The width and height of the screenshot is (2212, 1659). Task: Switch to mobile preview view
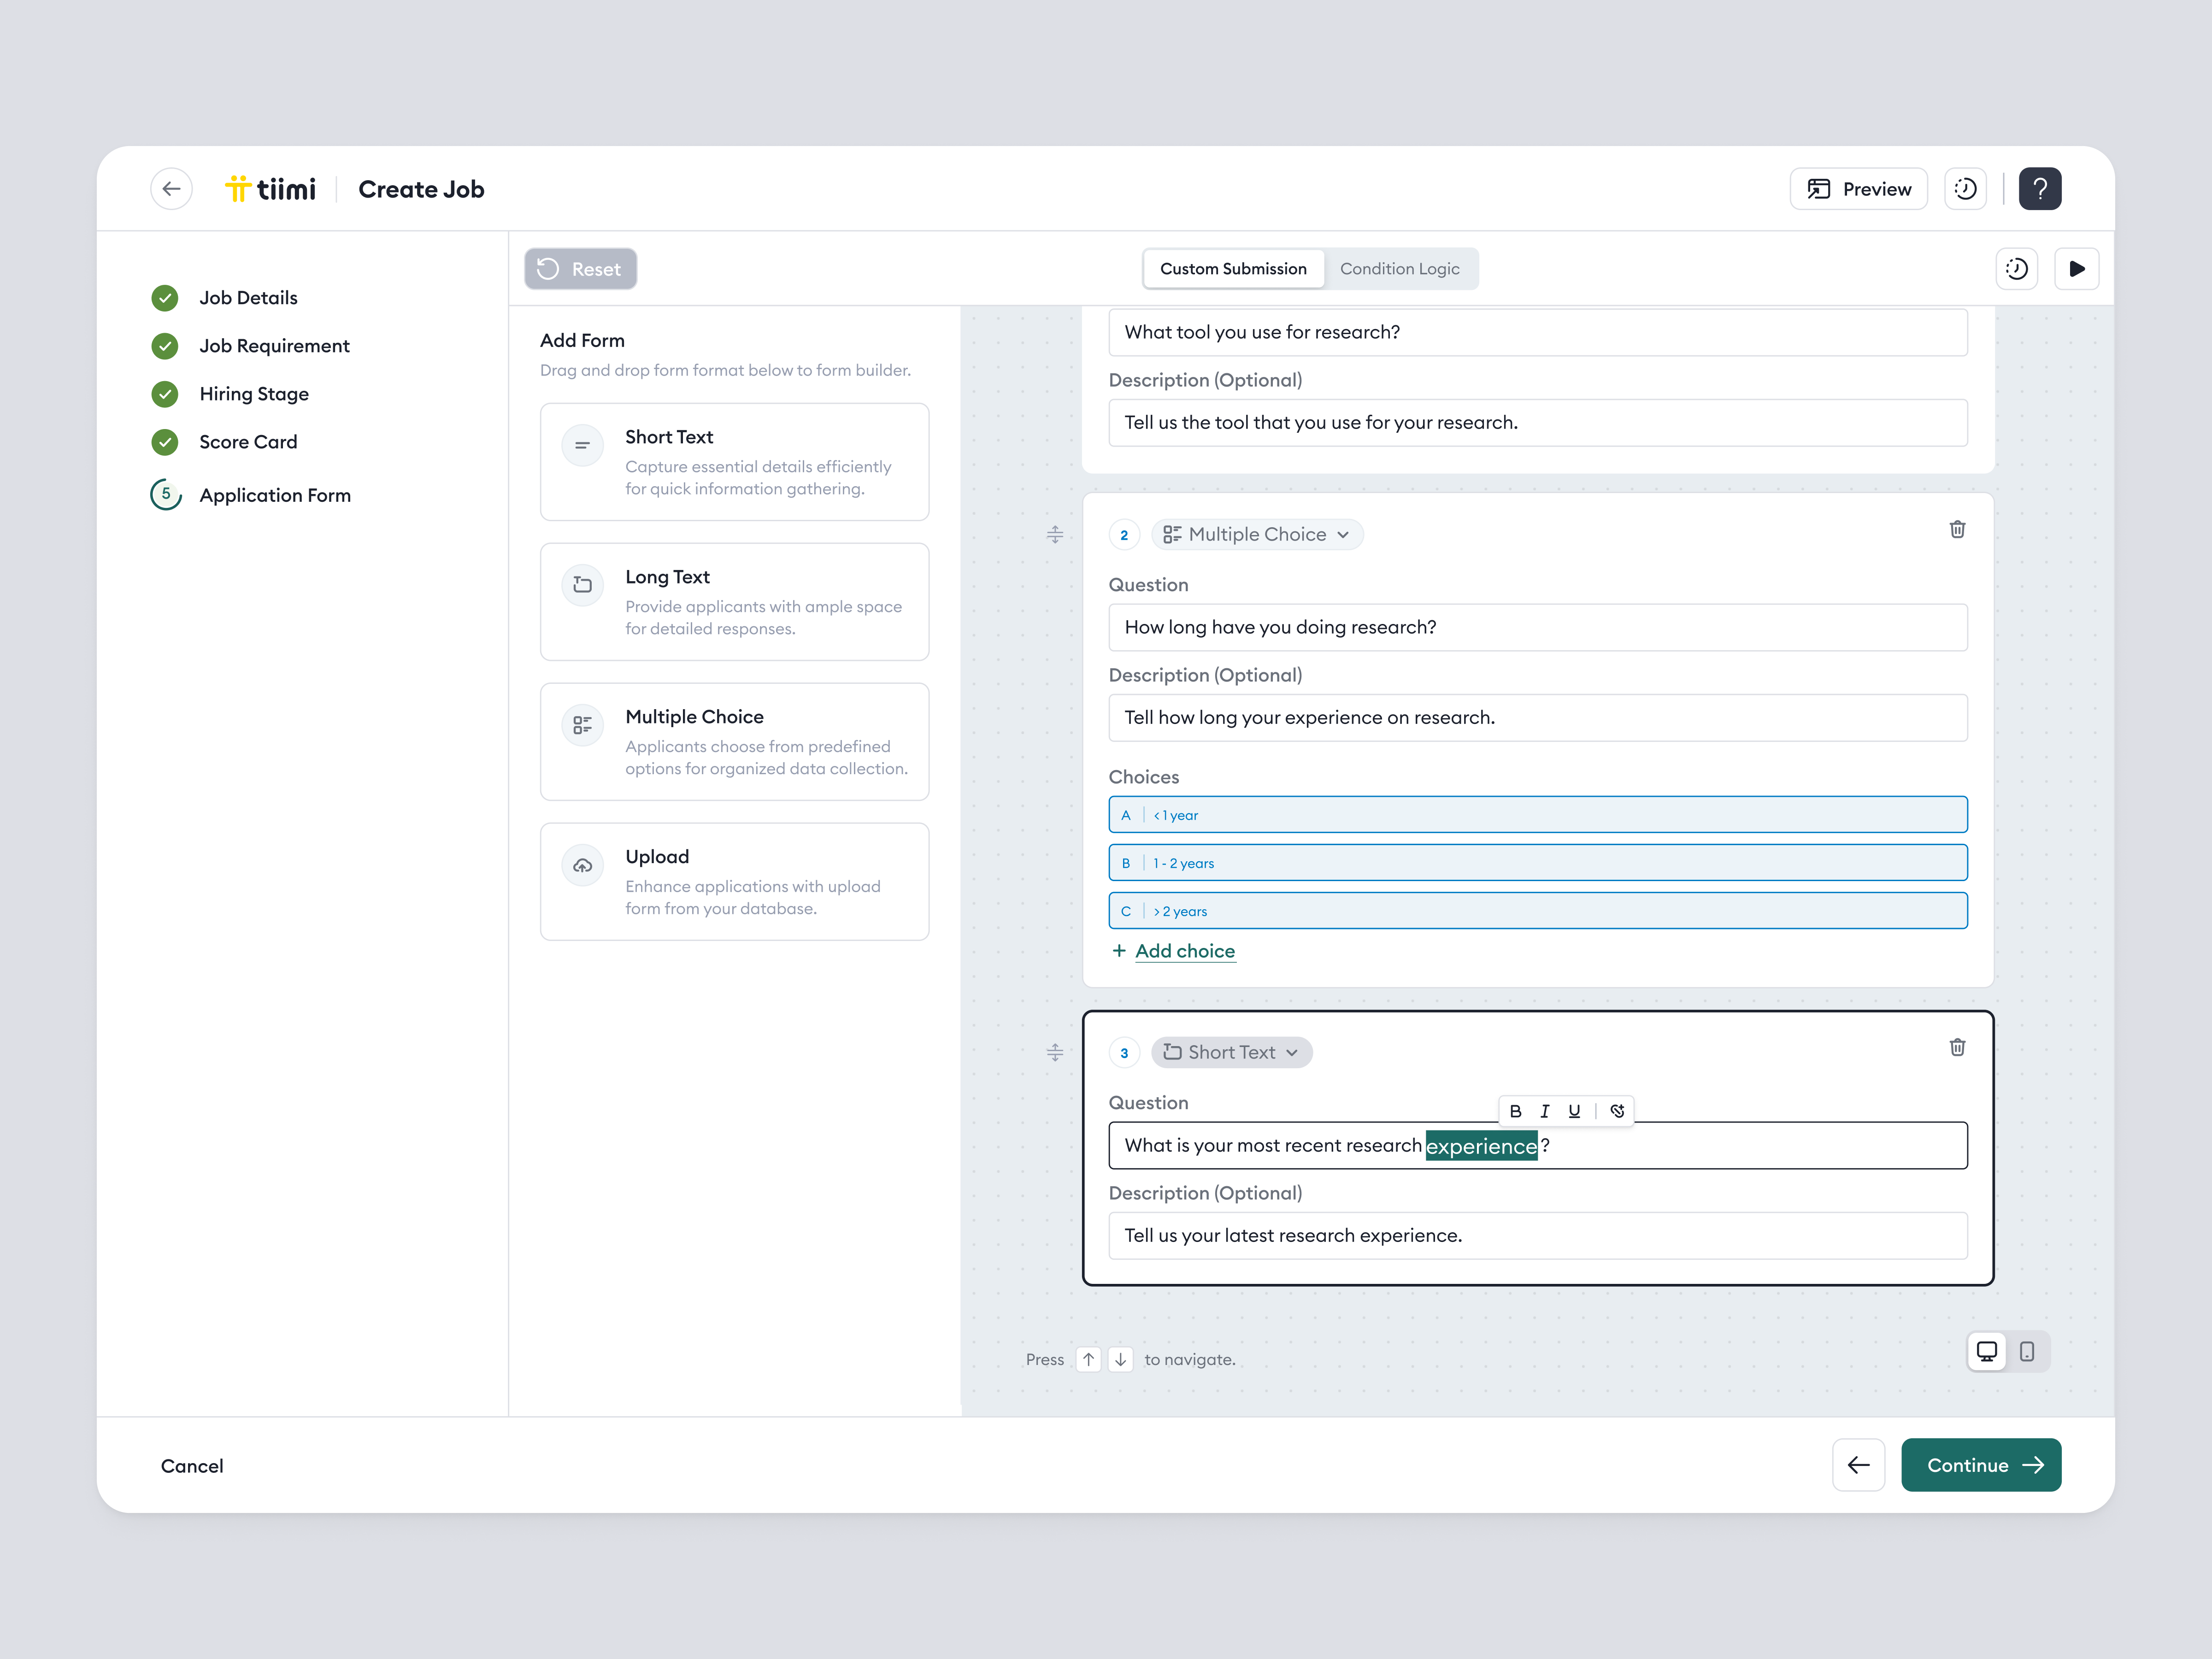2027,1351
